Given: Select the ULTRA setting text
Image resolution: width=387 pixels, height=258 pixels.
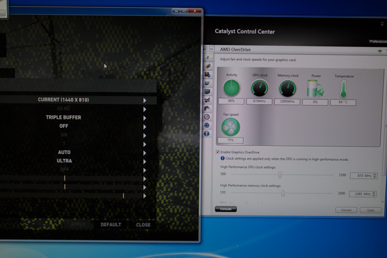Looking at the screenshot, I should coord(64,161).
